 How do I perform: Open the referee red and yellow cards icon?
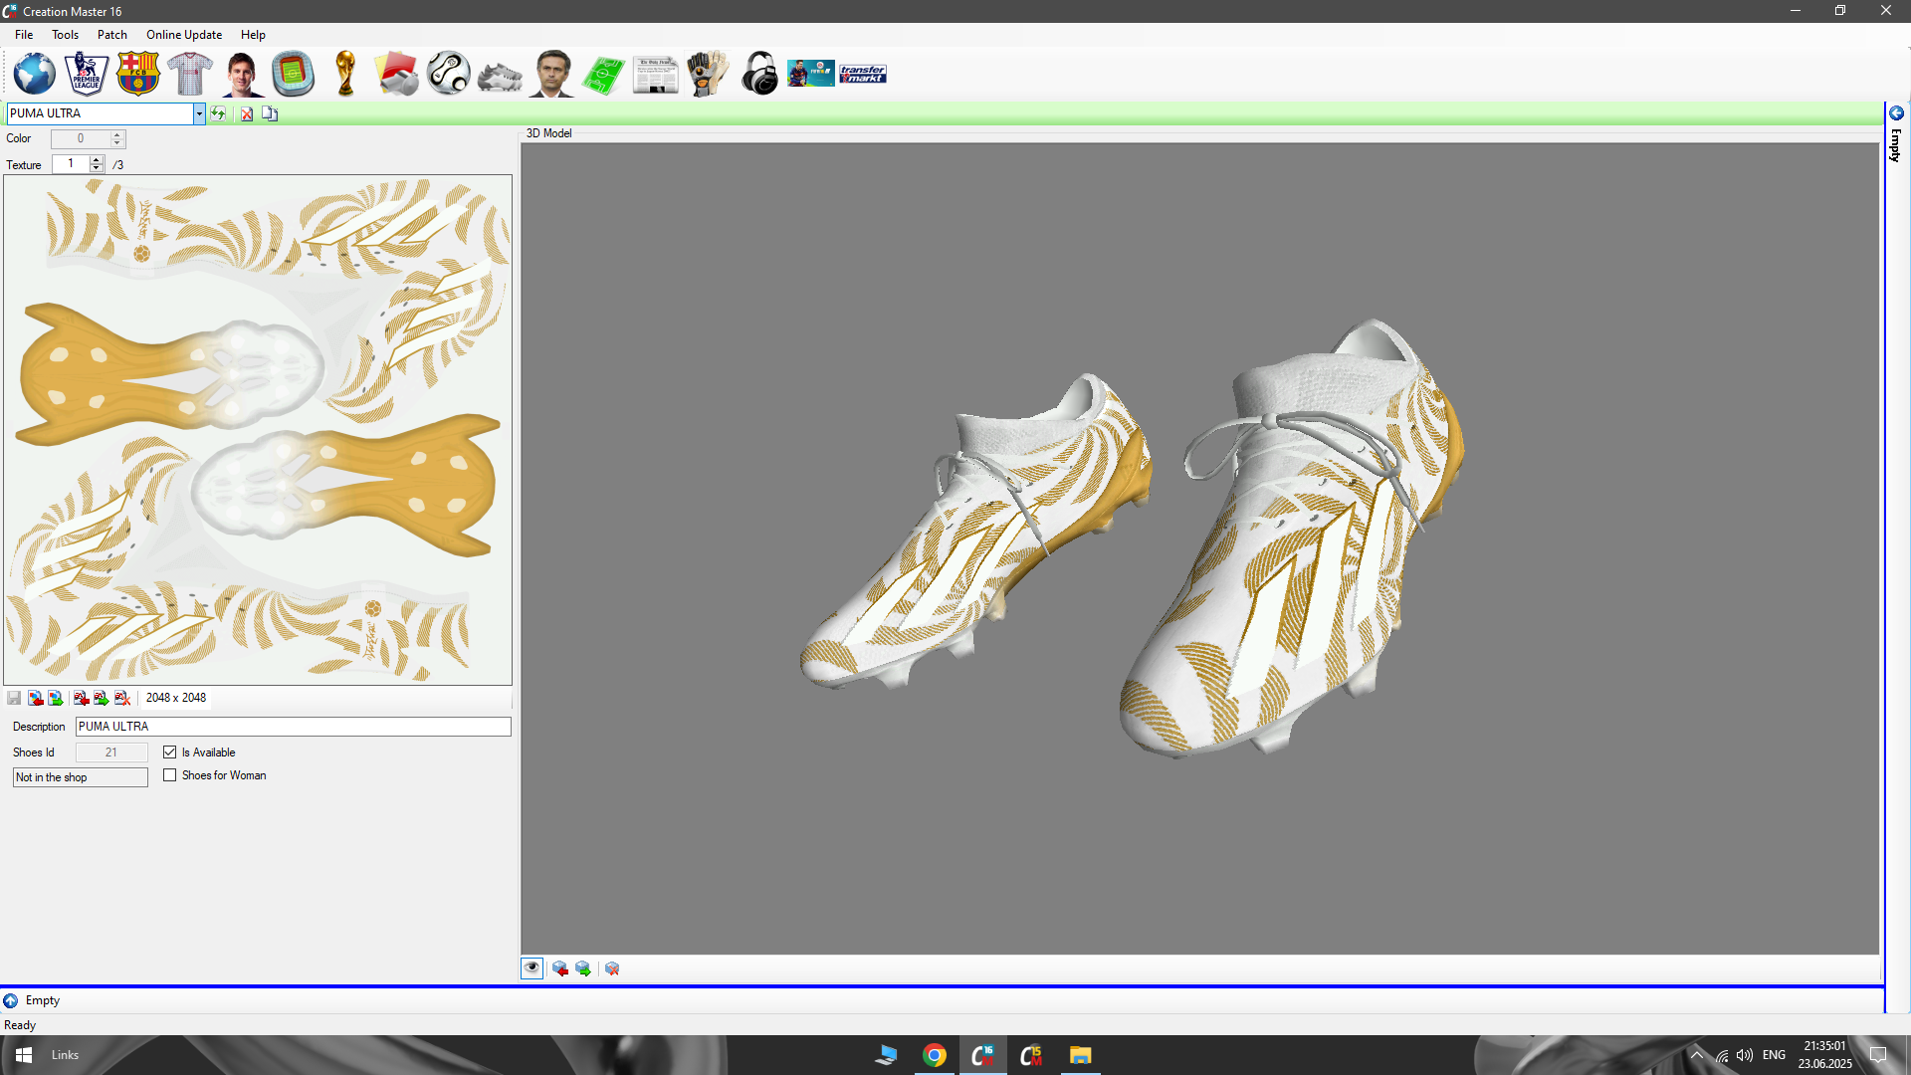pyautogui.click(x=397, y=74)
